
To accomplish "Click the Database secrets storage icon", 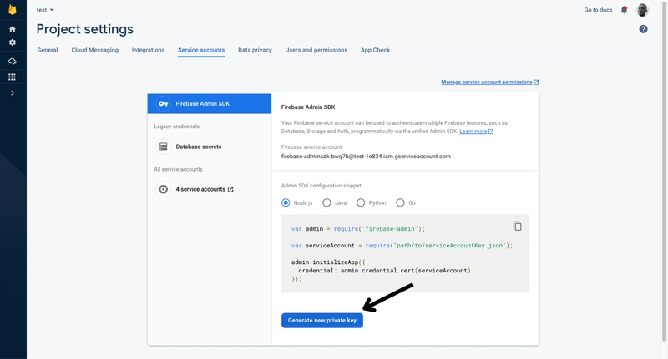I will click(x=163, y=147).
